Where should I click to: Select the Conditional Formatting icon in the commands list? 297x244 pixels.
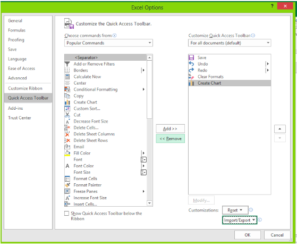coord(67,90)
